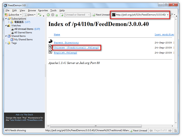182x137 pixels.
Task: Click the file icon beside English.fdlang2
Action: tap(50, 52)
